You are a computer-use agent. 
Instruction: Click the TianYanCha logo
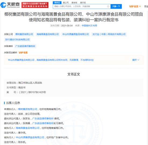click(10, 5)
